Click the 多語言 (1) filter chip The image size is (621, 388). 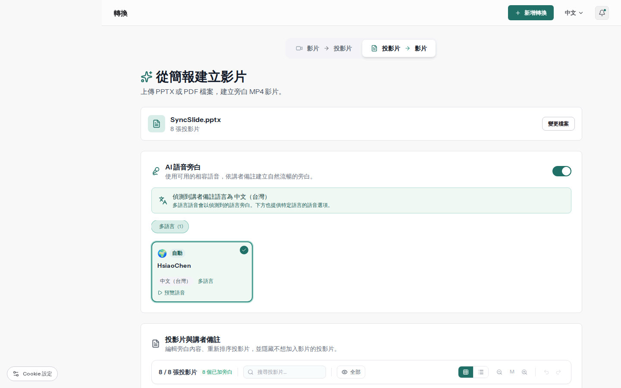(x=170, y=226)
